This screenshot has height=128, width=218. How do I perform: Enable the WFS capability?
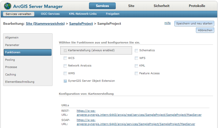[x=137, y=58]
